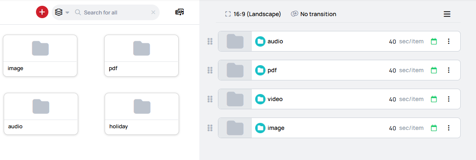Click the media library music icon
Screen dimensions: 476x160
click(x=180, y=12)
